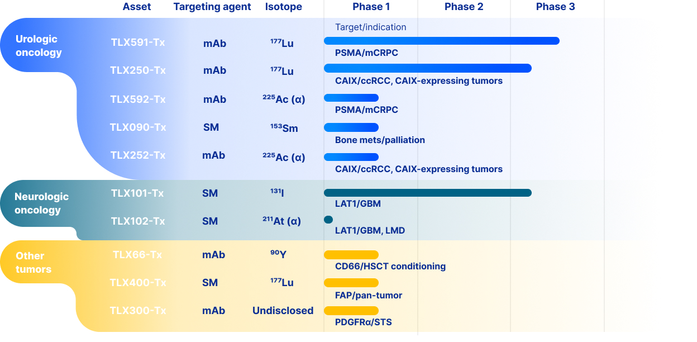Click the TLX591-Tx phase progress bar
This screenshot has height=342, width=697.
point(441,41)
